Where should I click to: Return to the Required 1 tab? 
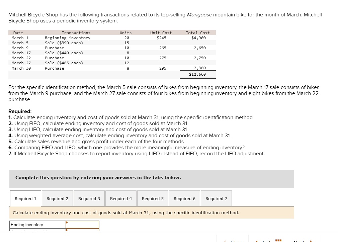click(x=25, y=198)
